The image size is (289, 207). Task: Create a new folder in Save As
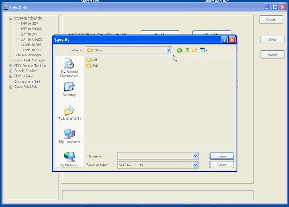coord(195,50)
